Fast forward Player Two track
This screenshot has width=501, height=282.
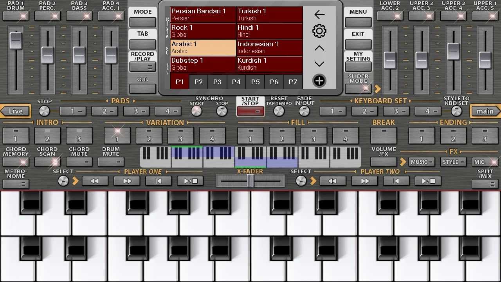[365, 181]
